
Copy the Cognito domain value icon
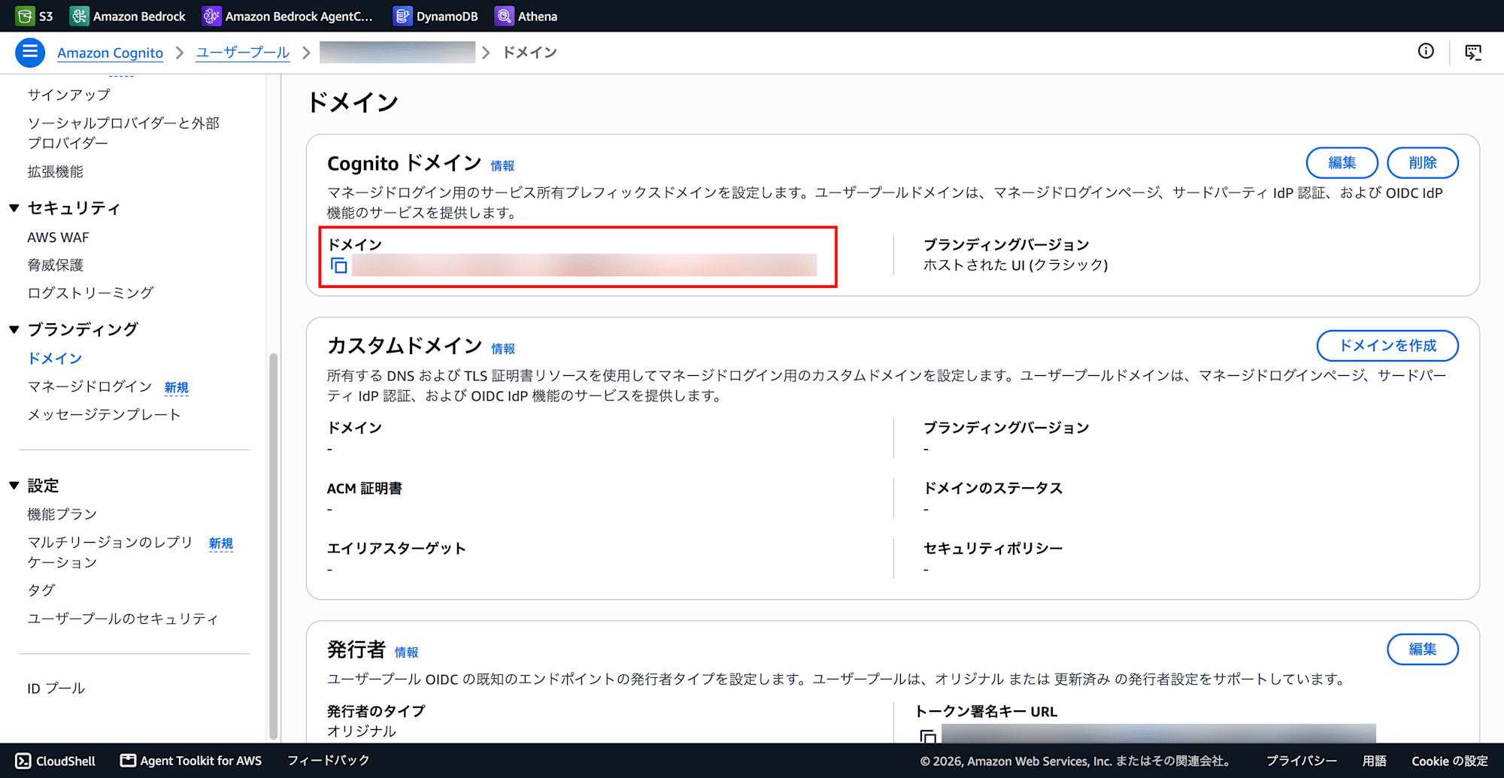tap(339, 265)
